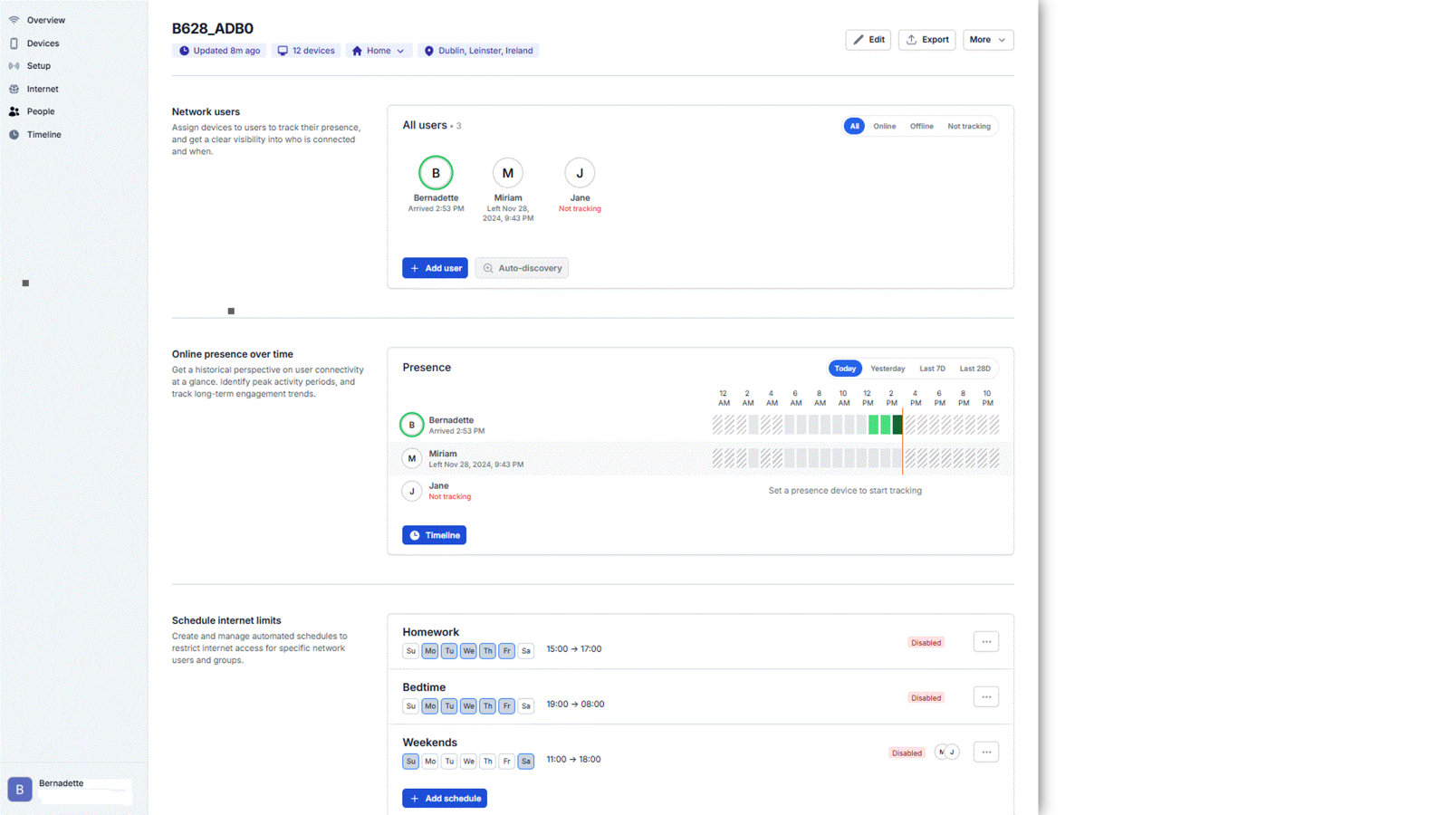Image resolution: width=1449 pixels, height=815 pixels.
Task: Toggle Monday on the Weekends schedule
Action: tap(430, 762)
